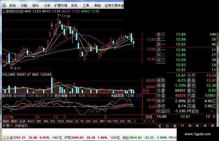Click the VOLUME: 98681.47 label
This screenshot has width=219, height=141.
pos(16,74)
